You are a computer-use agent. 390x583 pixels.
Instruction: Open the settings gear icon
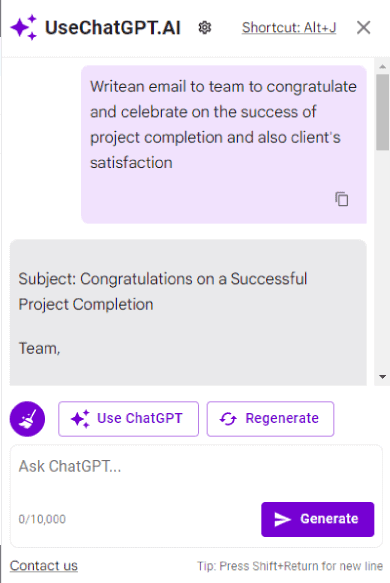coord(204,28)
